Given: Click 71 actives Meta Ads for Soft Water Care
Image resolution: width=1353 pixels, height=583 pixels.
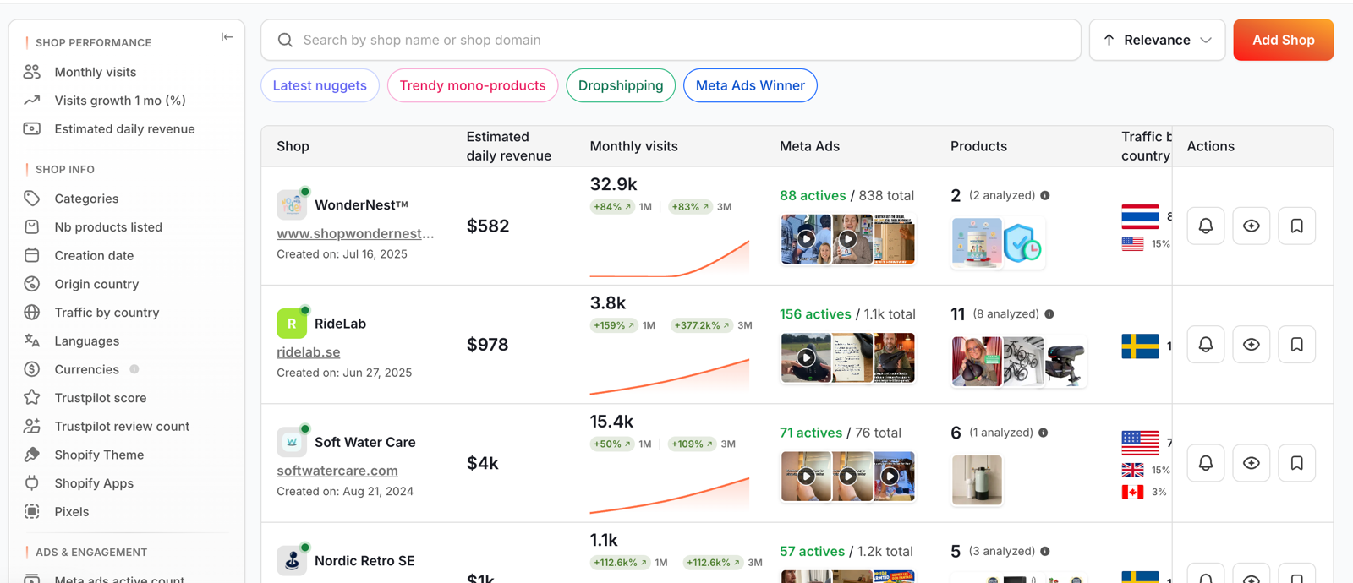Looking at the screenshot, I should (811, 433).
